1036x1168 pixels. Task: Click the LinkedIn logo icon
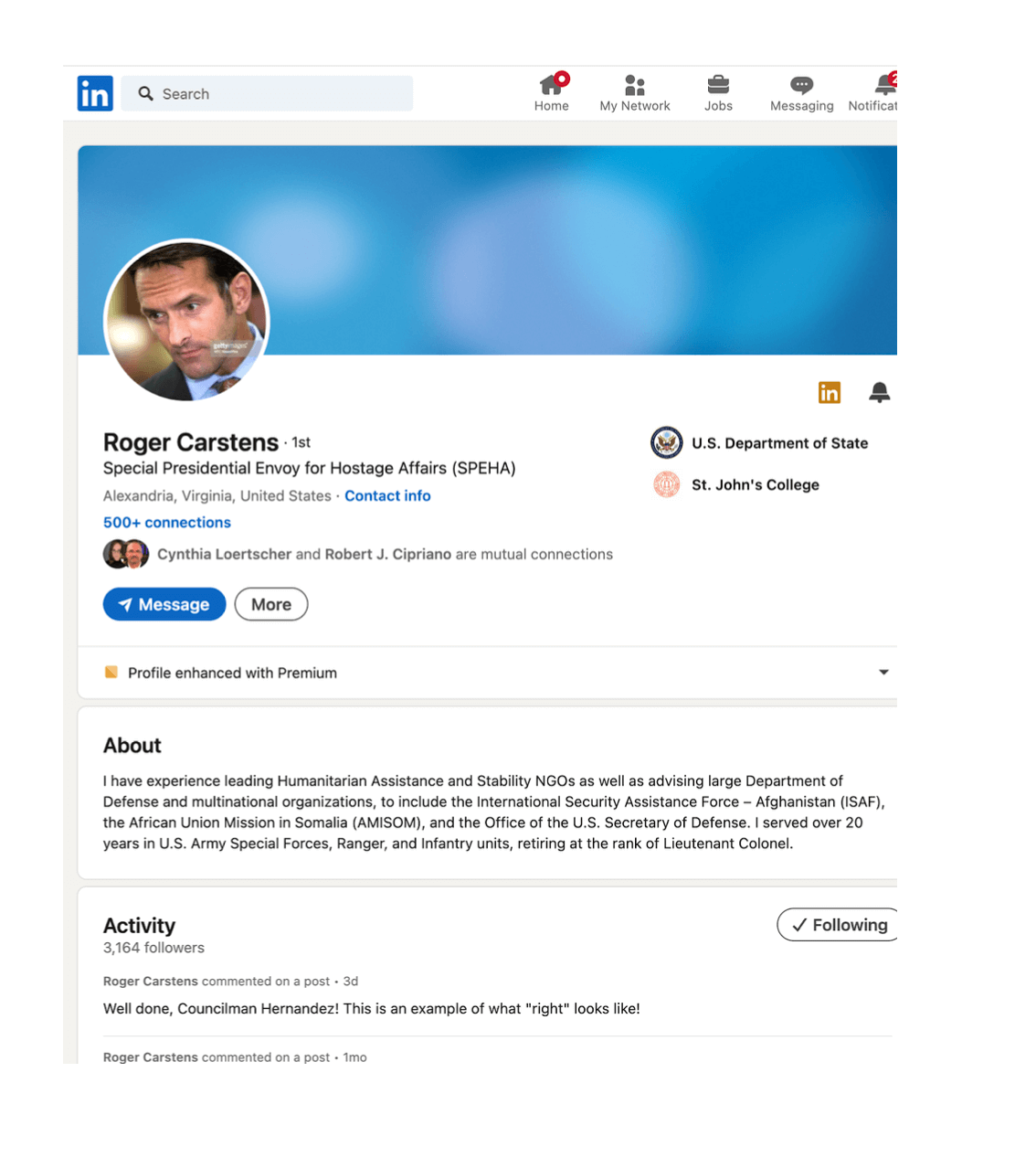[95, 93]
